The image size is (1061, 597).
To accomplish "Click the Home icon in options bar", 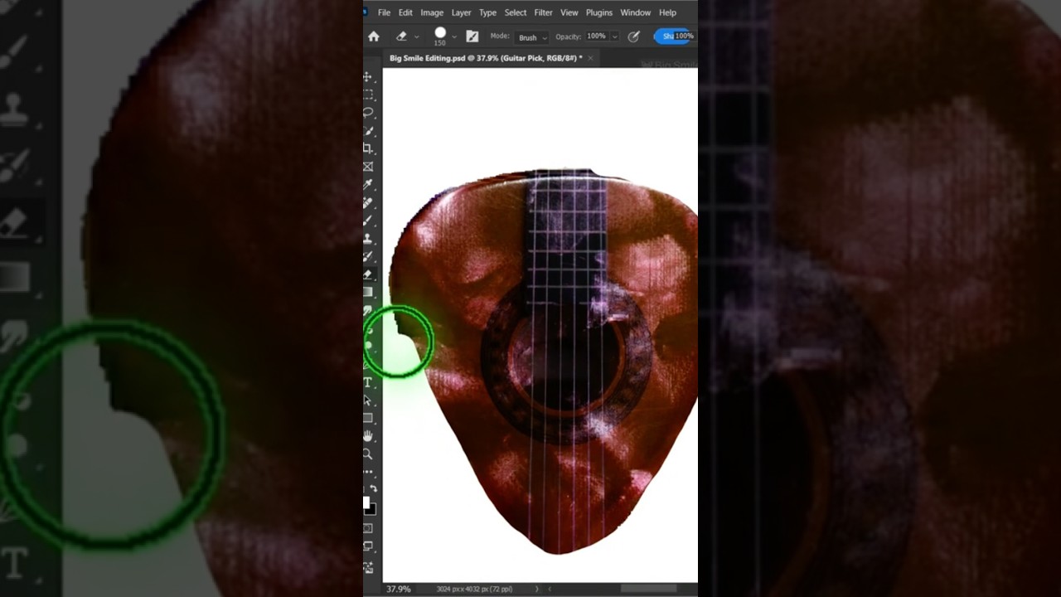I will [374, 36].
